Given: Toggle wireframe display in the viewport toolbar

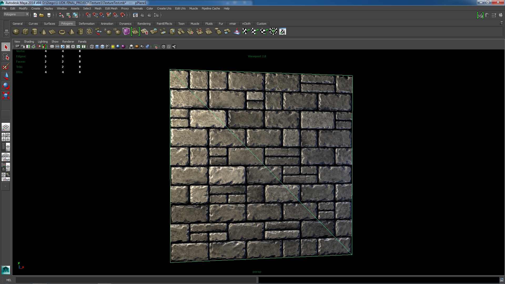Looking at the screenshot, I should coord(92,47).
